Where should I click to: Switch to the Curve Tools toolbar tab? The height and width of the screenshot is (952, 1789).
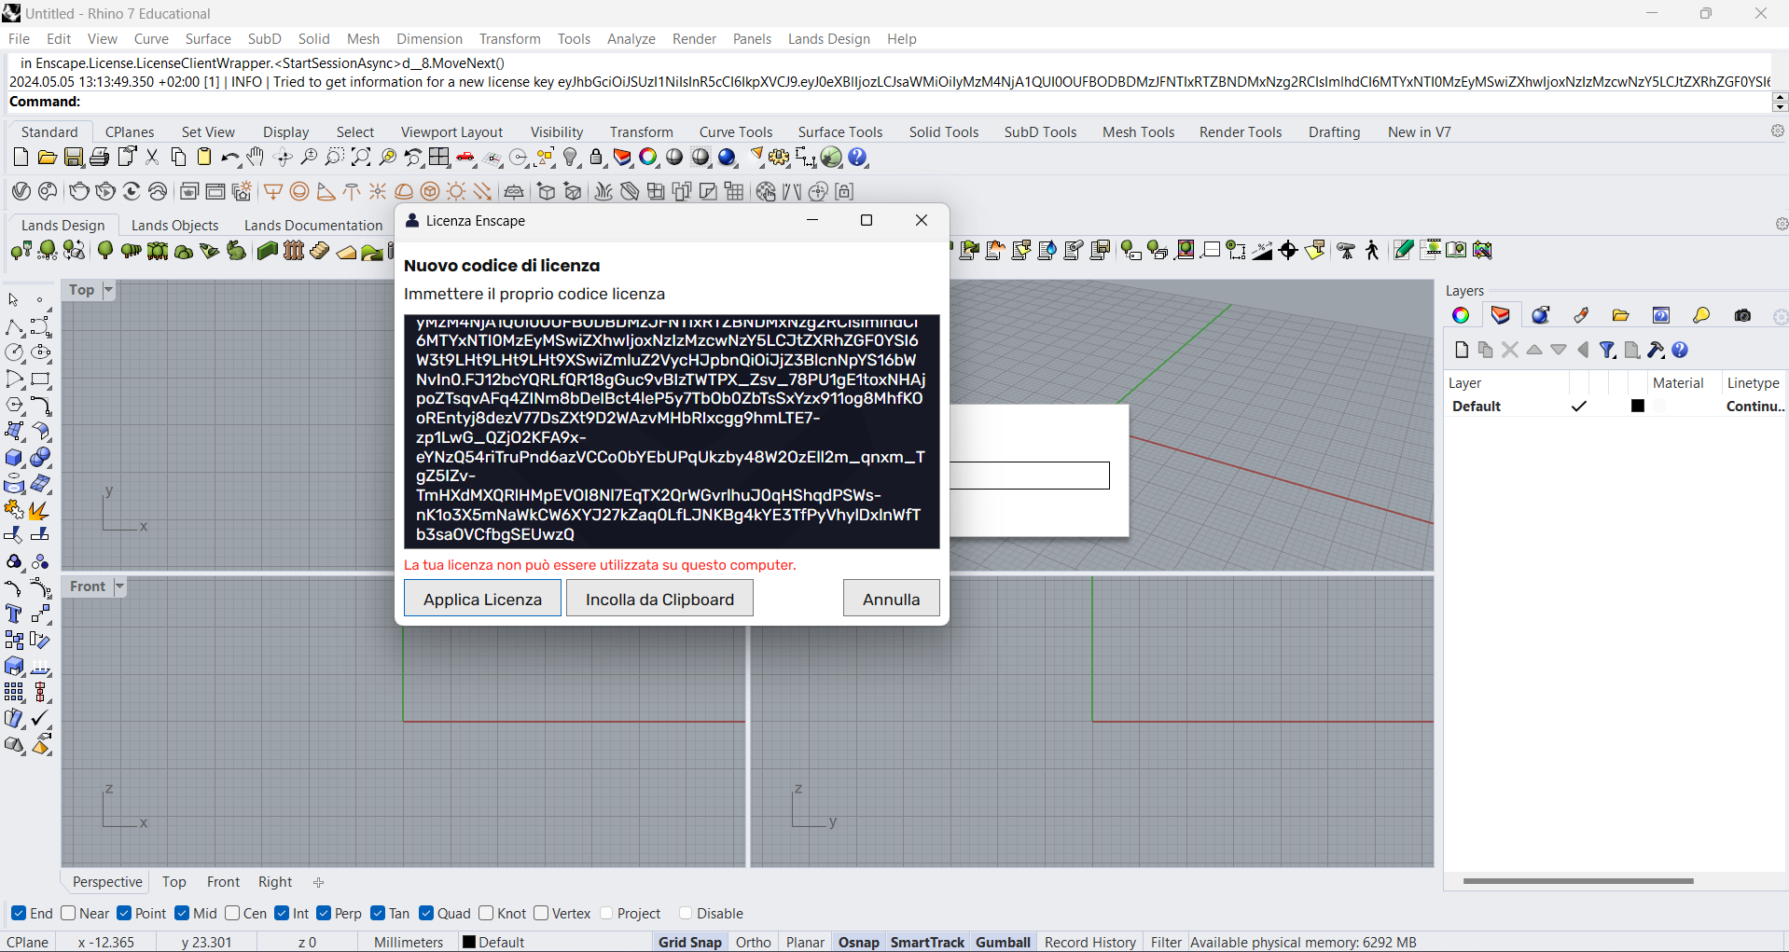(x=736, y=132)
